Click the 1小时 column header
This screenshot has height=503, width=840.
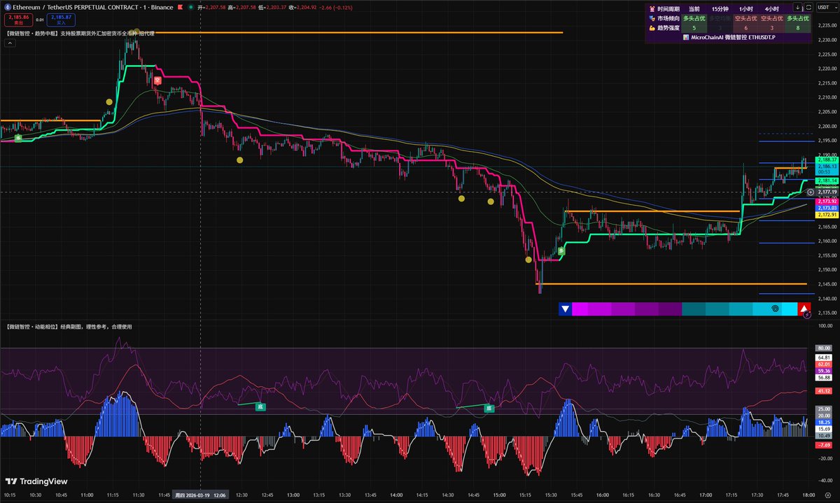746,8
